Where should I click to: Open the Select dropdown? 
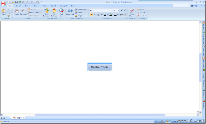[142, 13]
